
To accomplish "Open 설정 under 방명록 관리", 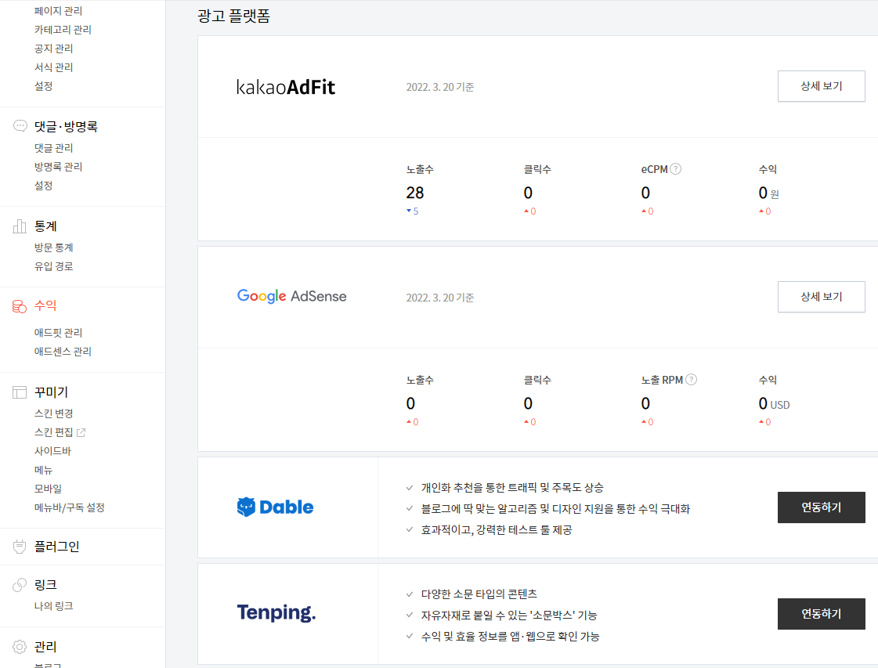I will [44, 186].
